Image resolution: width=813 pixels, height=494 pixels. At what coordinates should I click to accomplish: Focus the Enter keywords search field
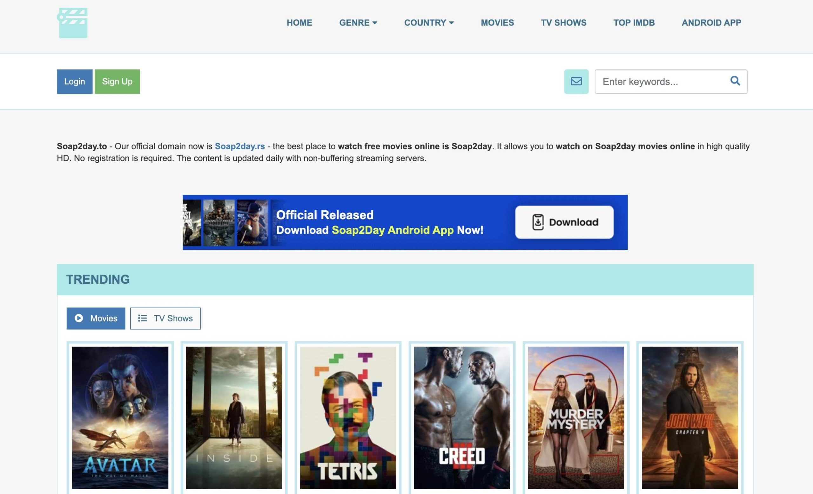pos(662,82)
